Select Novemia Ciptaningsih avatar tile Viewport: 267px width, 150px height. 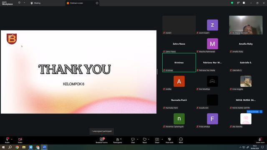click(x=179, y=119)
